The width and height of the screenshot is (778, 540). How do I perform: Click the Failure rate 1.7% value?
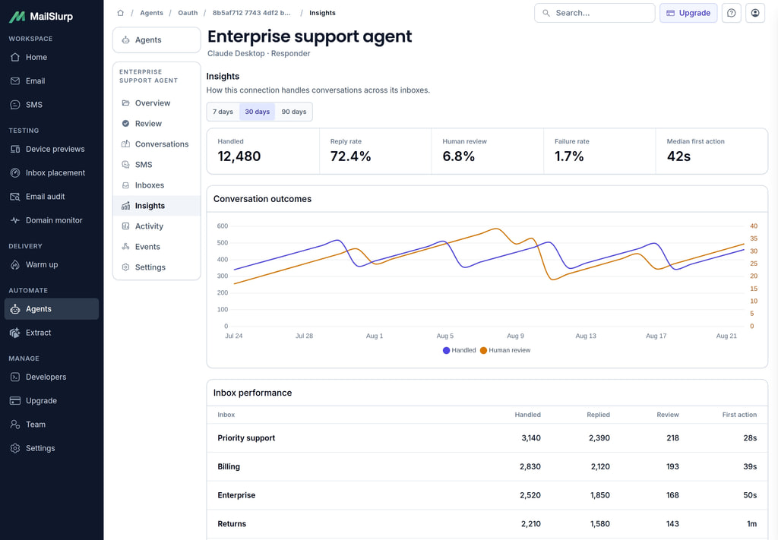[569, 156]
